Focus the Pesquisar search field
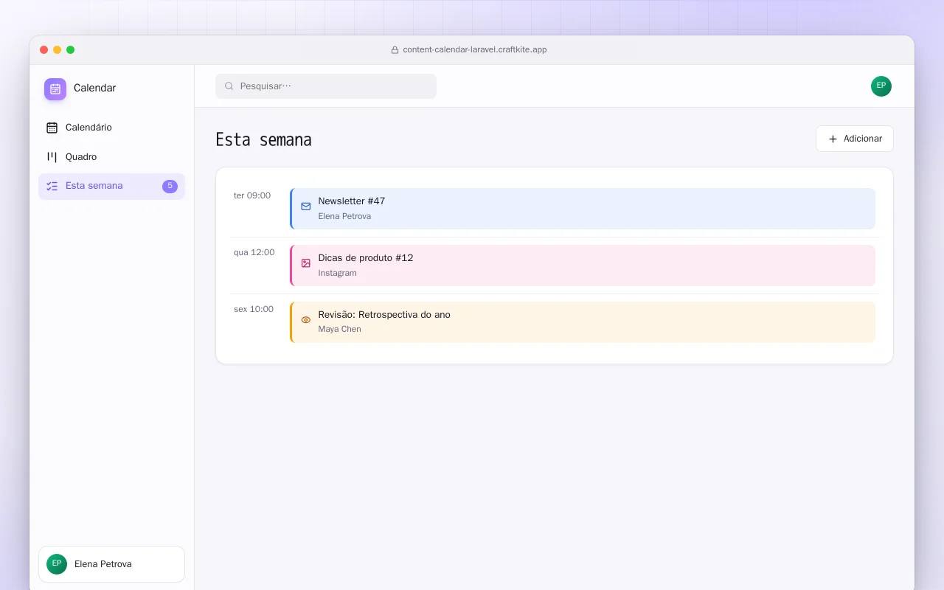944x590 pixels. tap(326, 86)
